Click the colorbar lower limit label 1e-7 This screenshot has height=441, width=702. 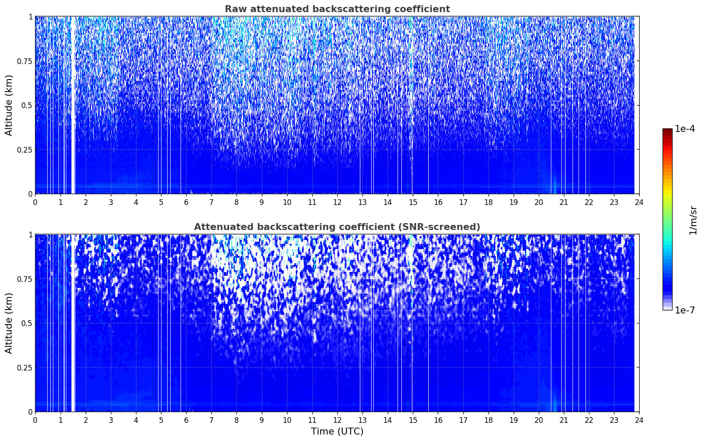(685, 310)
